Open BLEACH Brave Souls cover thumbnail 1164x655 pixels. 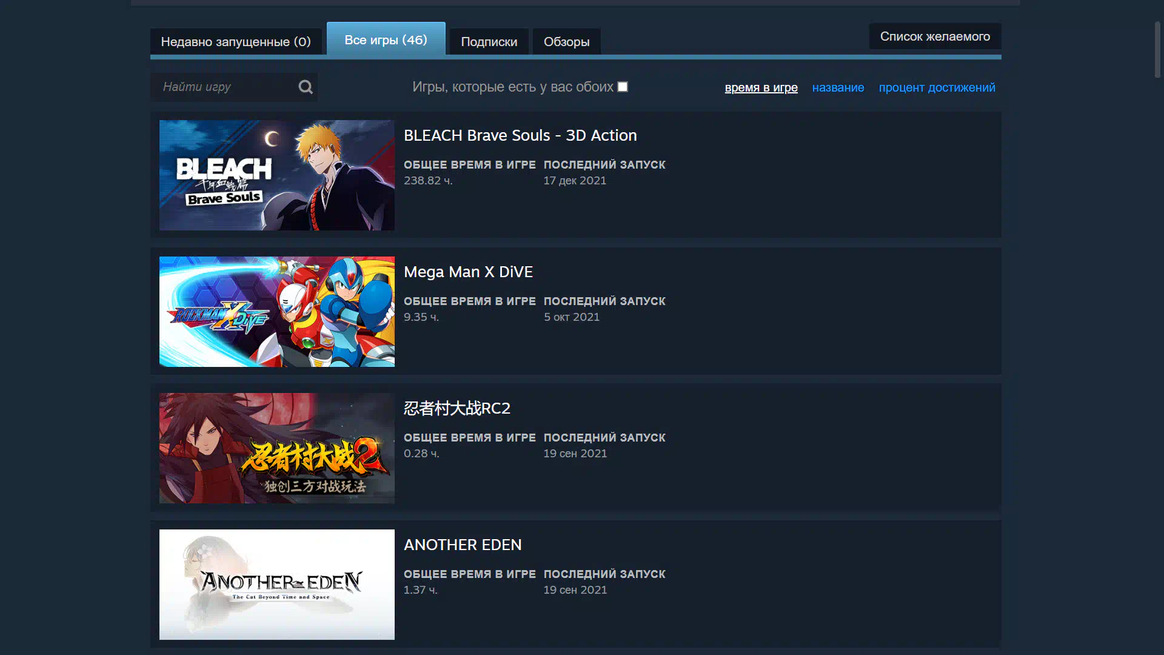(277, 175)
